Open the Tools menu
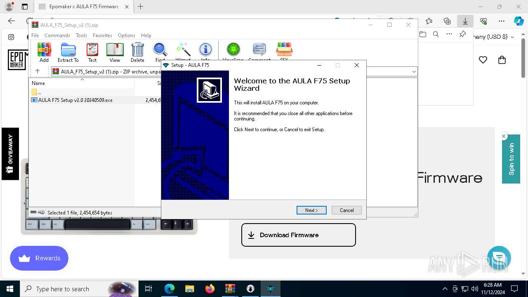528x297 pixels. tap(81, 35)
